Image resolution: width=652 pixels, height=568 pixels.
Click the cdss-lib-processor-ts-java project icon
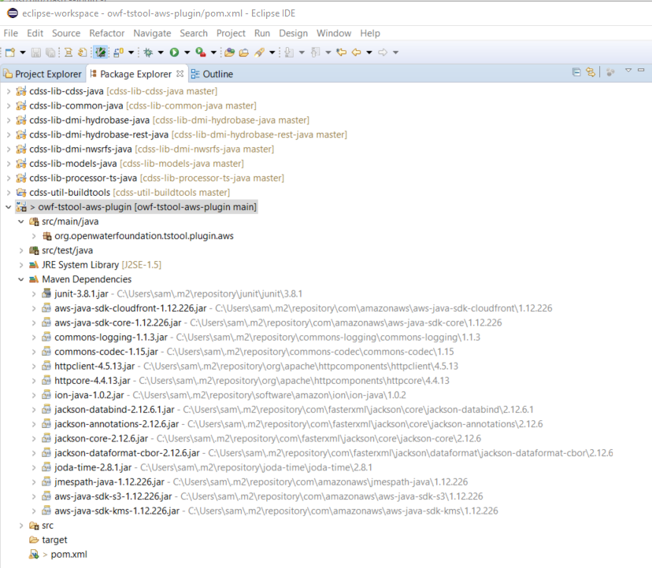[21, 178]
